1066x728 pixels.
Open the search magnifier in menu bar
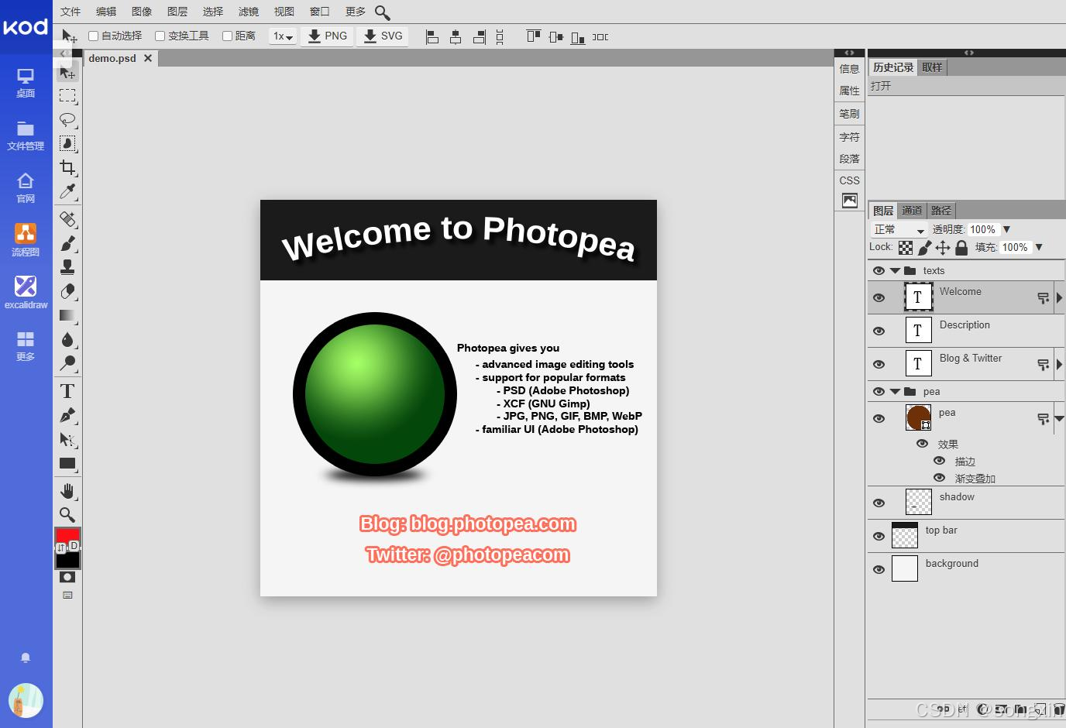click(x=383, y=12)
